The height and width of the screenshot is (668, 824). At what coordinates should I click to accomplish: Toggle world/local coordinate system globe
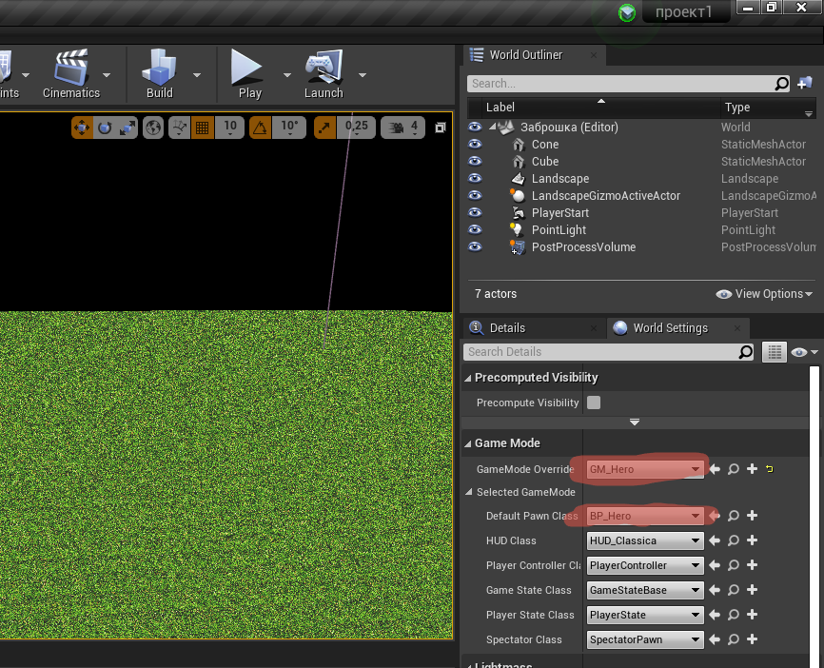[153, 128]
